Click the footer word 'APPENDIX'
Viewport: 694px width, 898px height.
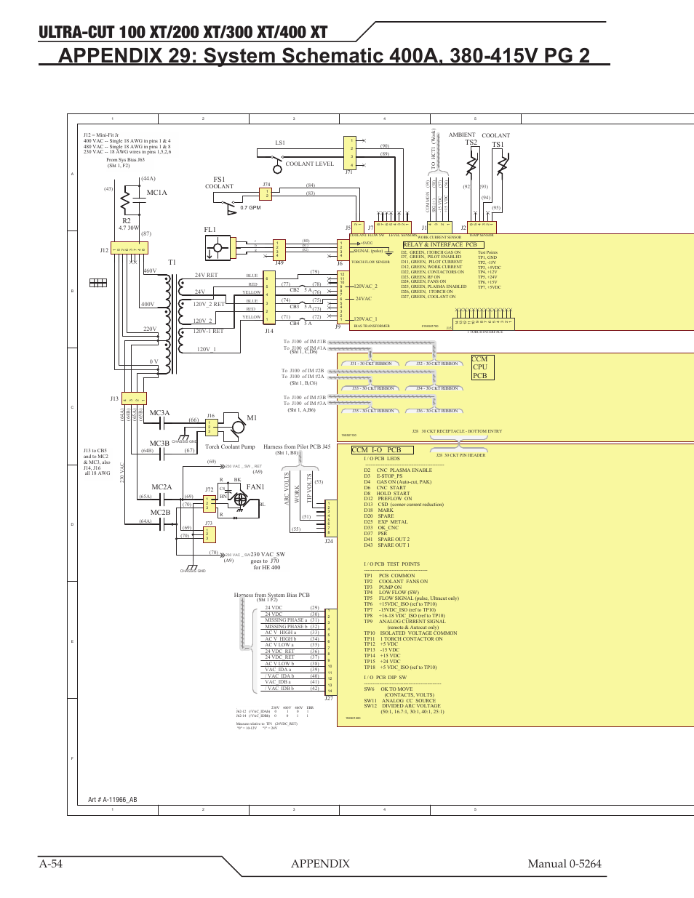[320, 863]
